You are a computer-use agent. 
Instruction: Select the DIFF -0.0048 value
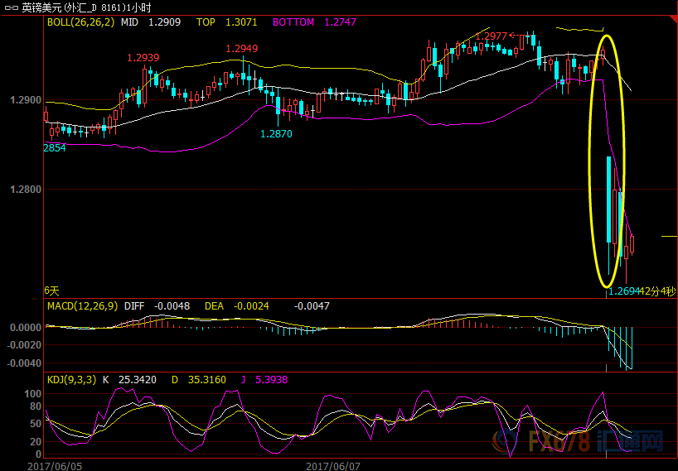click(x=157, y=306)
